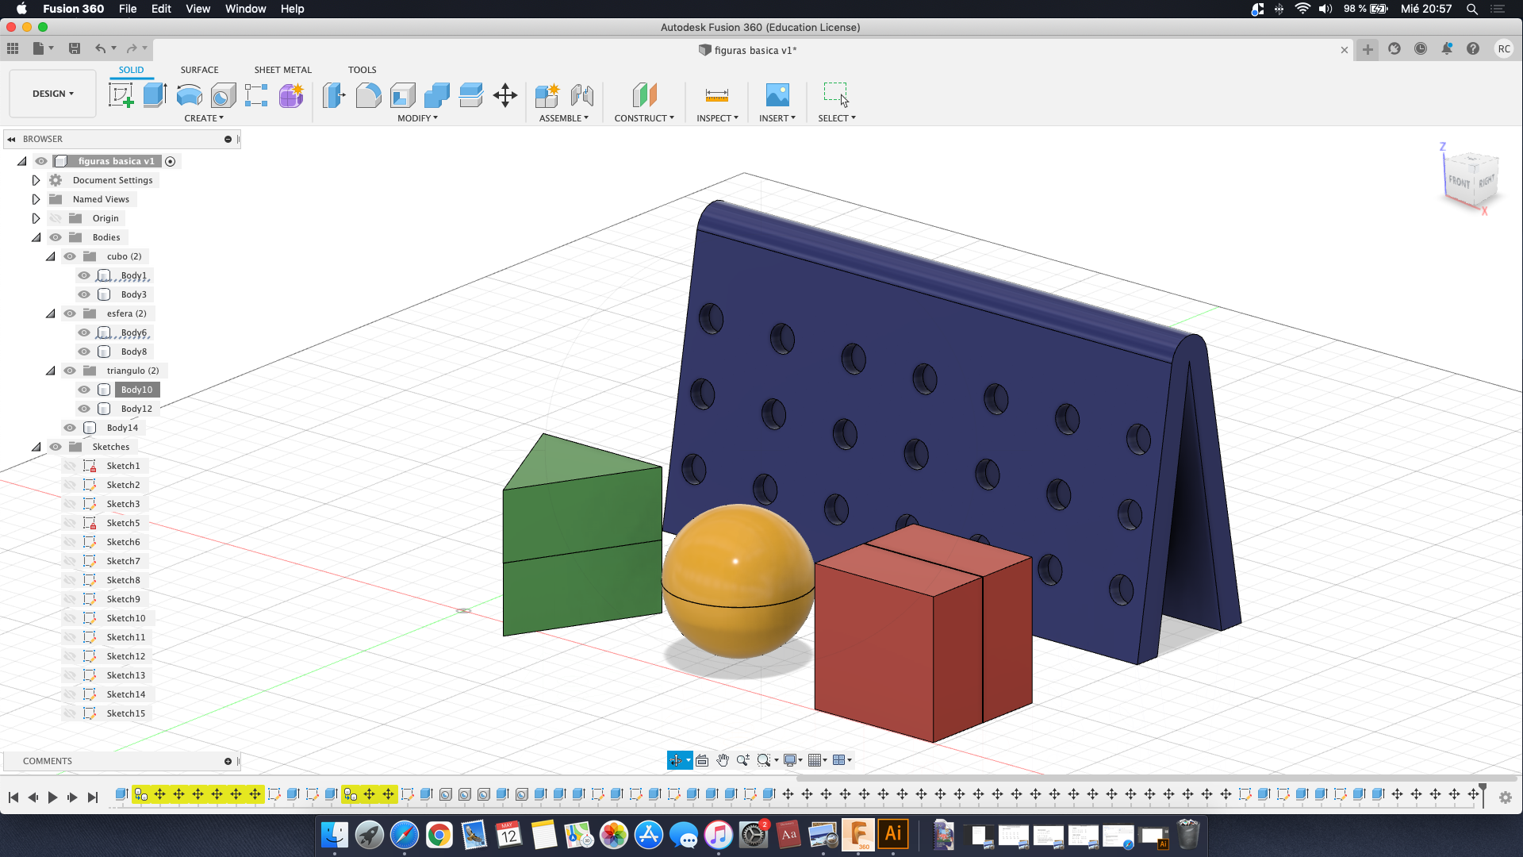Open the CONSTRUCT dropdown menu
This screenshot has height=857, width=1523.
[x=643, y=118]
